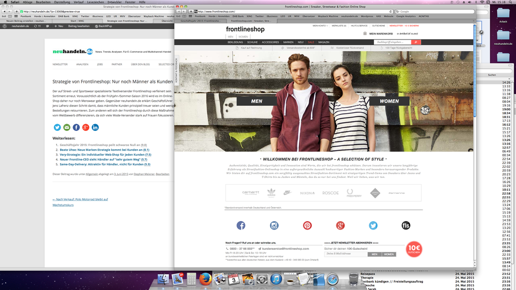Open the MAGAZIN navigation item

tap(324, 42)
